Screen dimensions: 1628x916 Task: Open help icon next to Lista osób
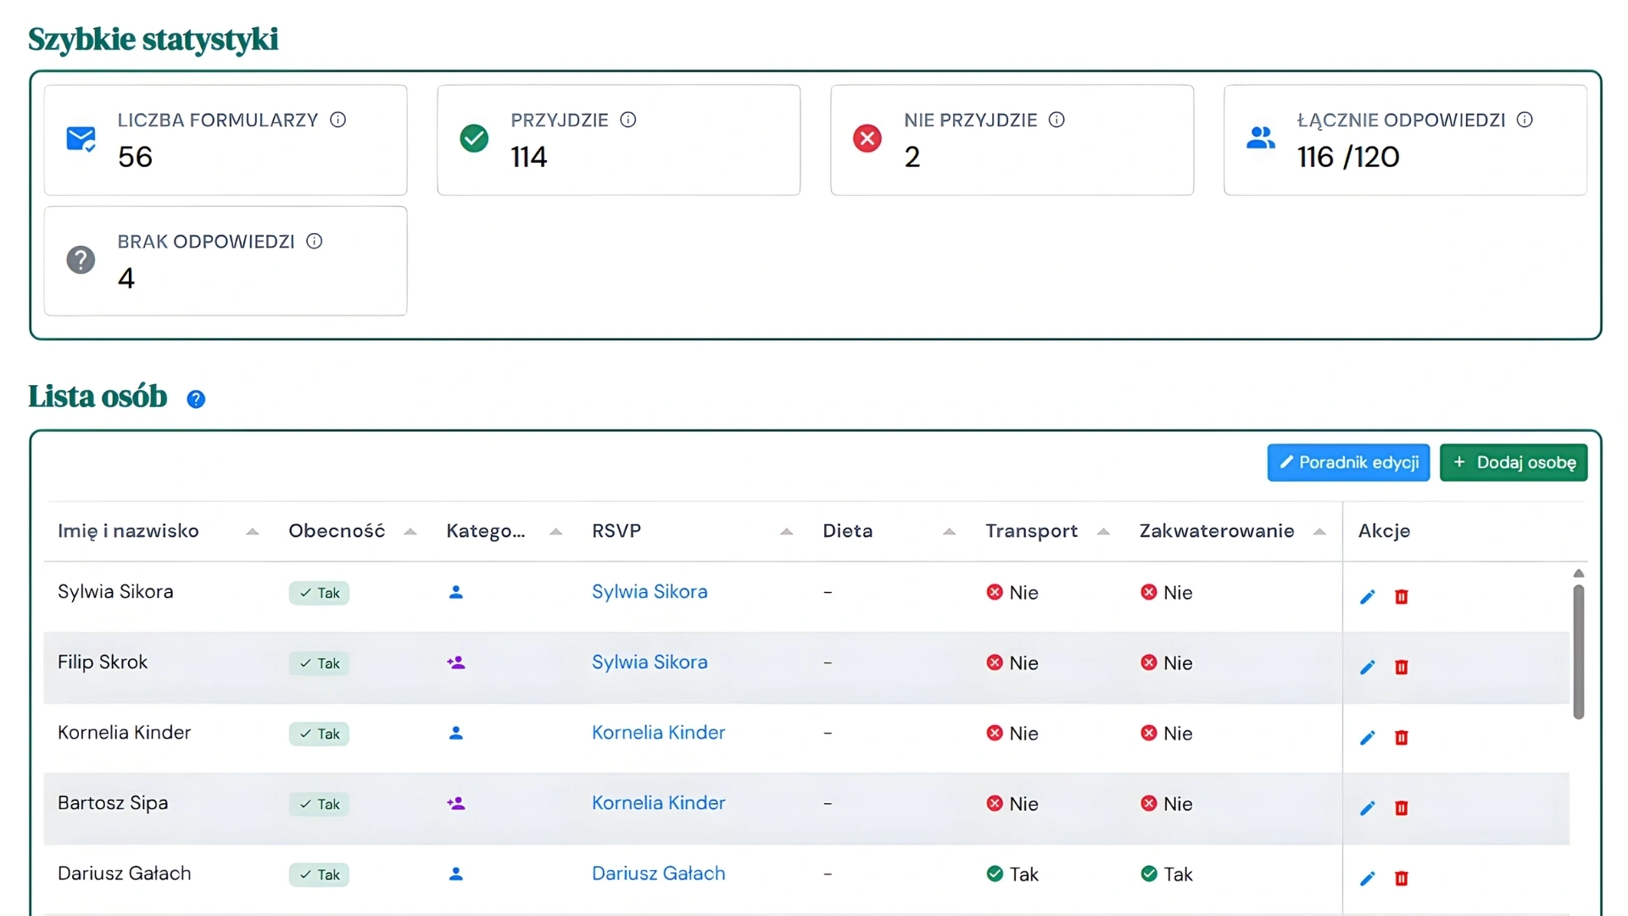point(196,399)
